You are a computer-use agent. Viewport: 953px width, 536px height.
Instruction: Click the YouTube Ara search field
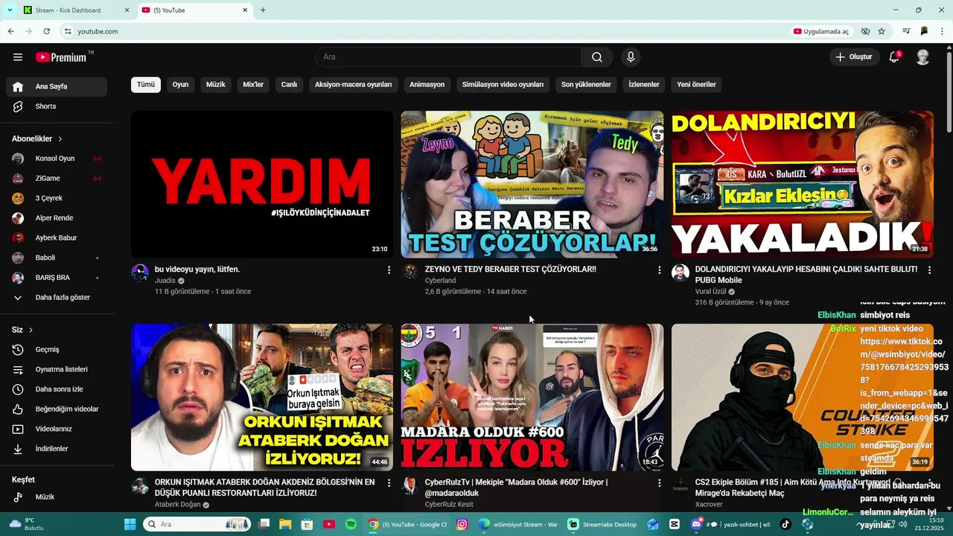pyautogui.click(x=448, y=57)
